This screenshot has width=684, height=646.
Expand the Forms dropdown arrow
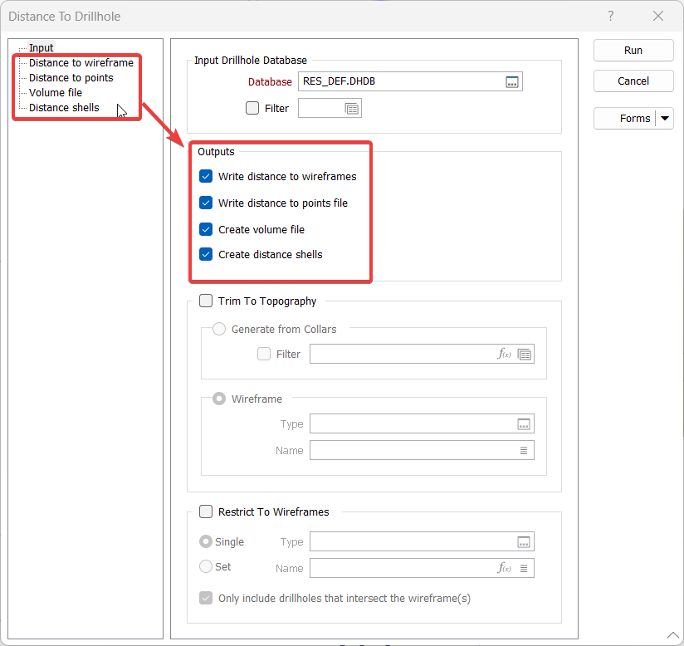point(665,119)
